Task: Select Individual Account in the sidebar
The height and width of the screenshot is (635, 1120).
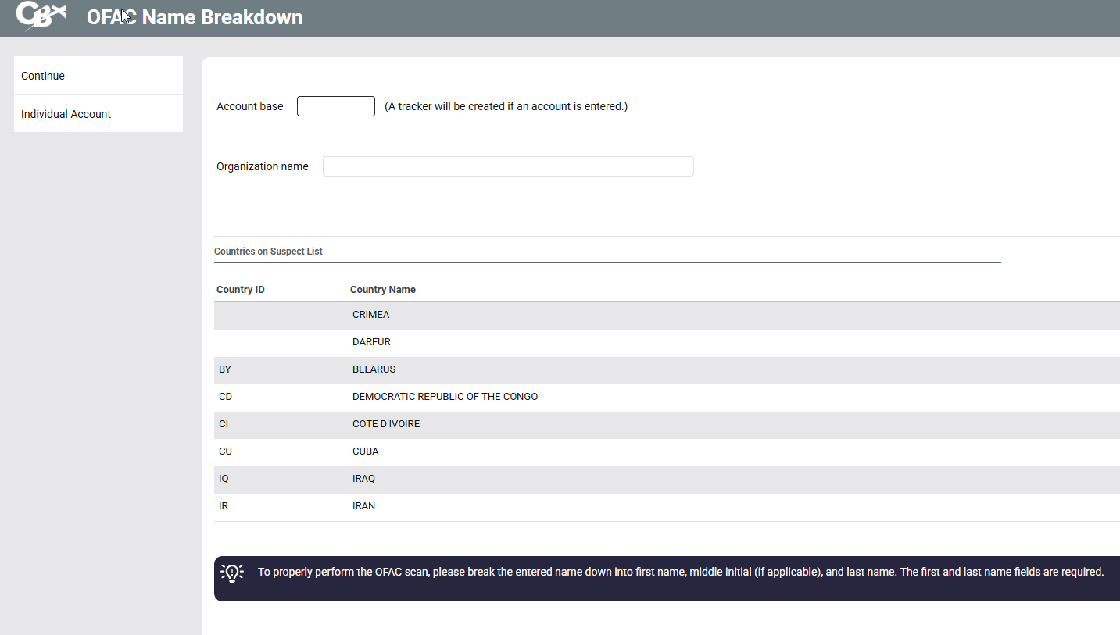Action: pos(66,114)
